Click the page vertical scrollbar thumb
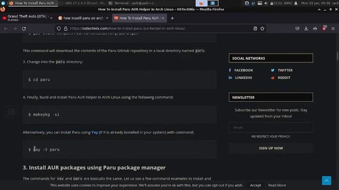 pos(337,56)
